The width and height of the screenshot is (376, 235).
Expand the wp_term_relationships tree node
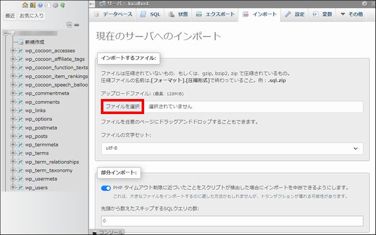point(13,162)
